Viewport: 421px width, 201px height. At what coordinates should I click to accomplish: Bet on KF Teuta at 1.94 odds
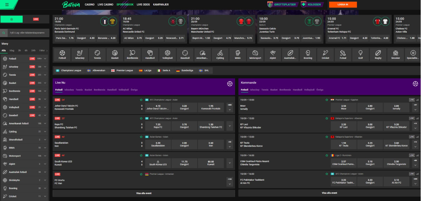click(x=343, y=144)
